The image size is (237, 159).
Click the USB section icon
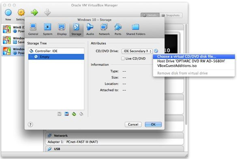[x=50, y=149]
